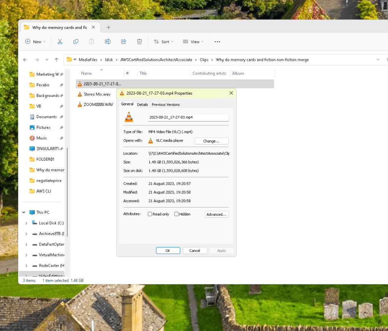Expand the RodeCaster drive node
This screenshot has width=388, height=331.
coord(27,266)
